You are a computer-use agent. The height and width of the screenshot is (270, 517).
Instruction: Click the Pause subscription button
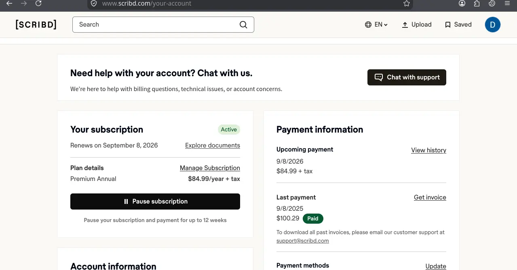coord(155,201)
